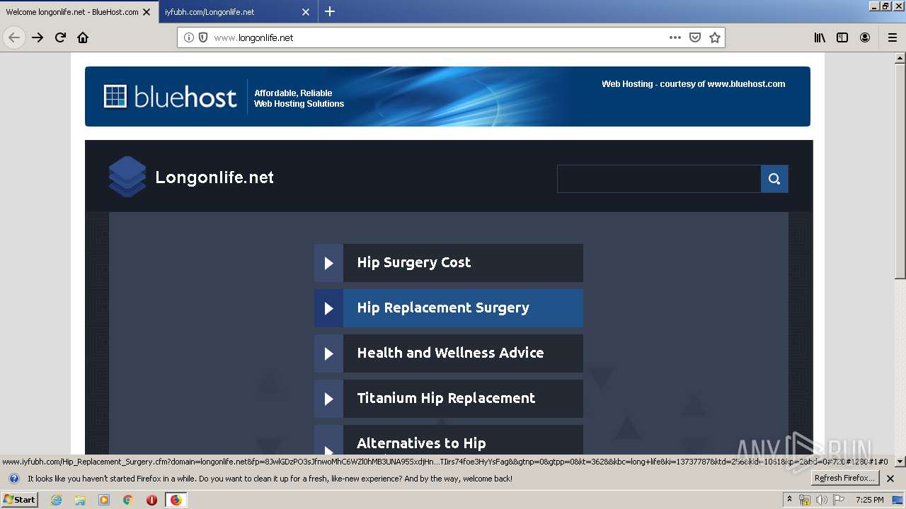Click the Longonlife.net stacked-layers logo
906x509 pixels.
(x=127, y=177)
